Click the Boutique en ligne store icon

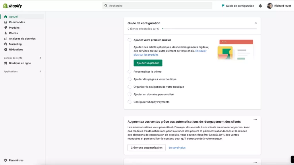(6, 63)
